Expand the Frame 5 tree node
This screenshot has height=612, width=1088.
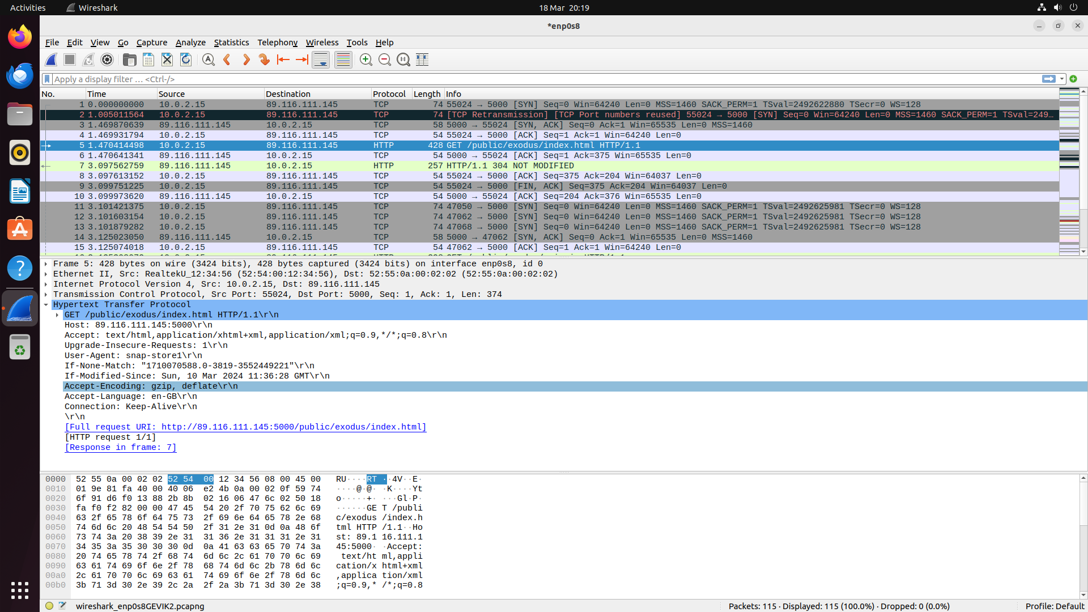coord(46,264)
